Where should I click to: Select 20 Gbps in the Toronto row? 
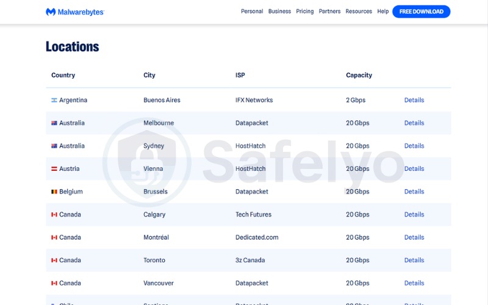point(357,260)
